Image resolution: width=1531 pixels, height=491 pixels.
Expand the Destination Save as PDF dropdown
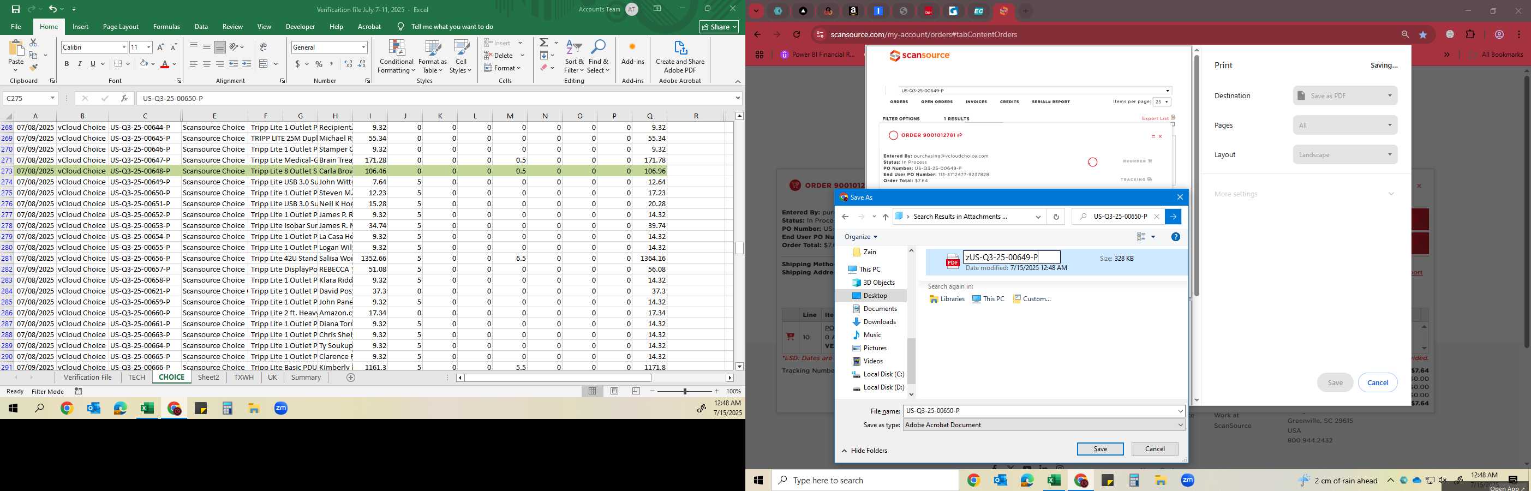[1345, 95]
